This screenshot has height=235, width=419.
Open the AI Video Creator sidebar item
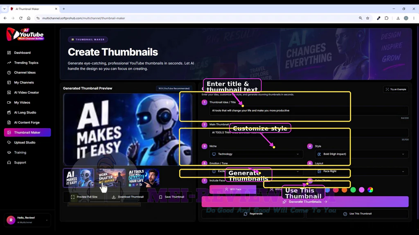(x=27, y=93)
